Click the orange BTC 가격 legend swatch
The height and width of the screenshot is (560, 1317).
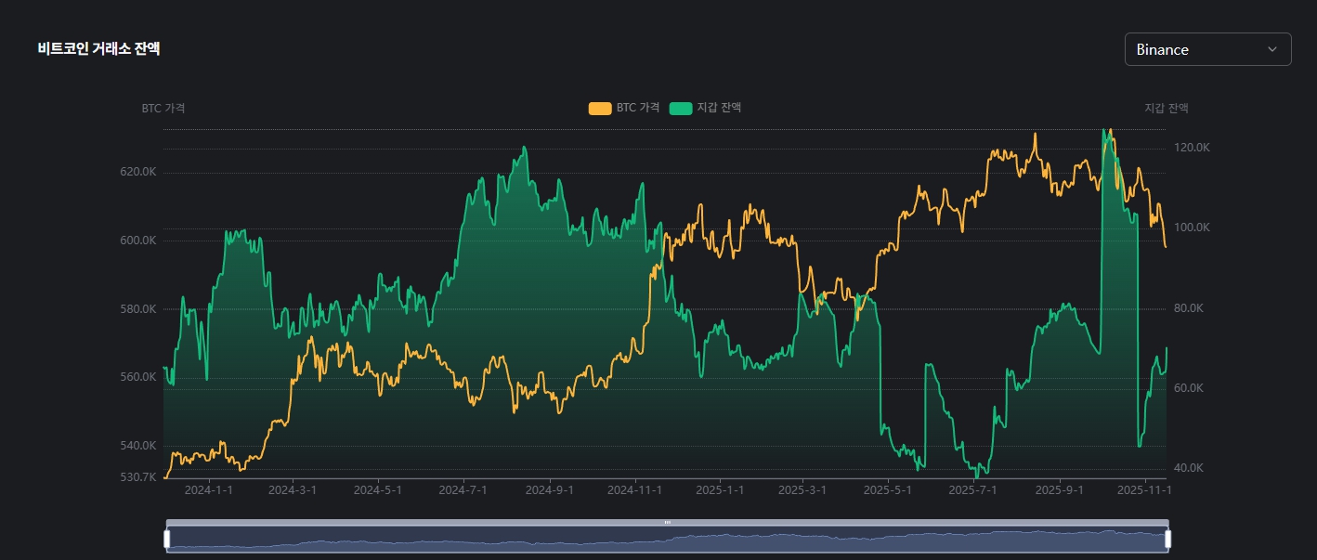pyautogui.click(x=600, y=109)
